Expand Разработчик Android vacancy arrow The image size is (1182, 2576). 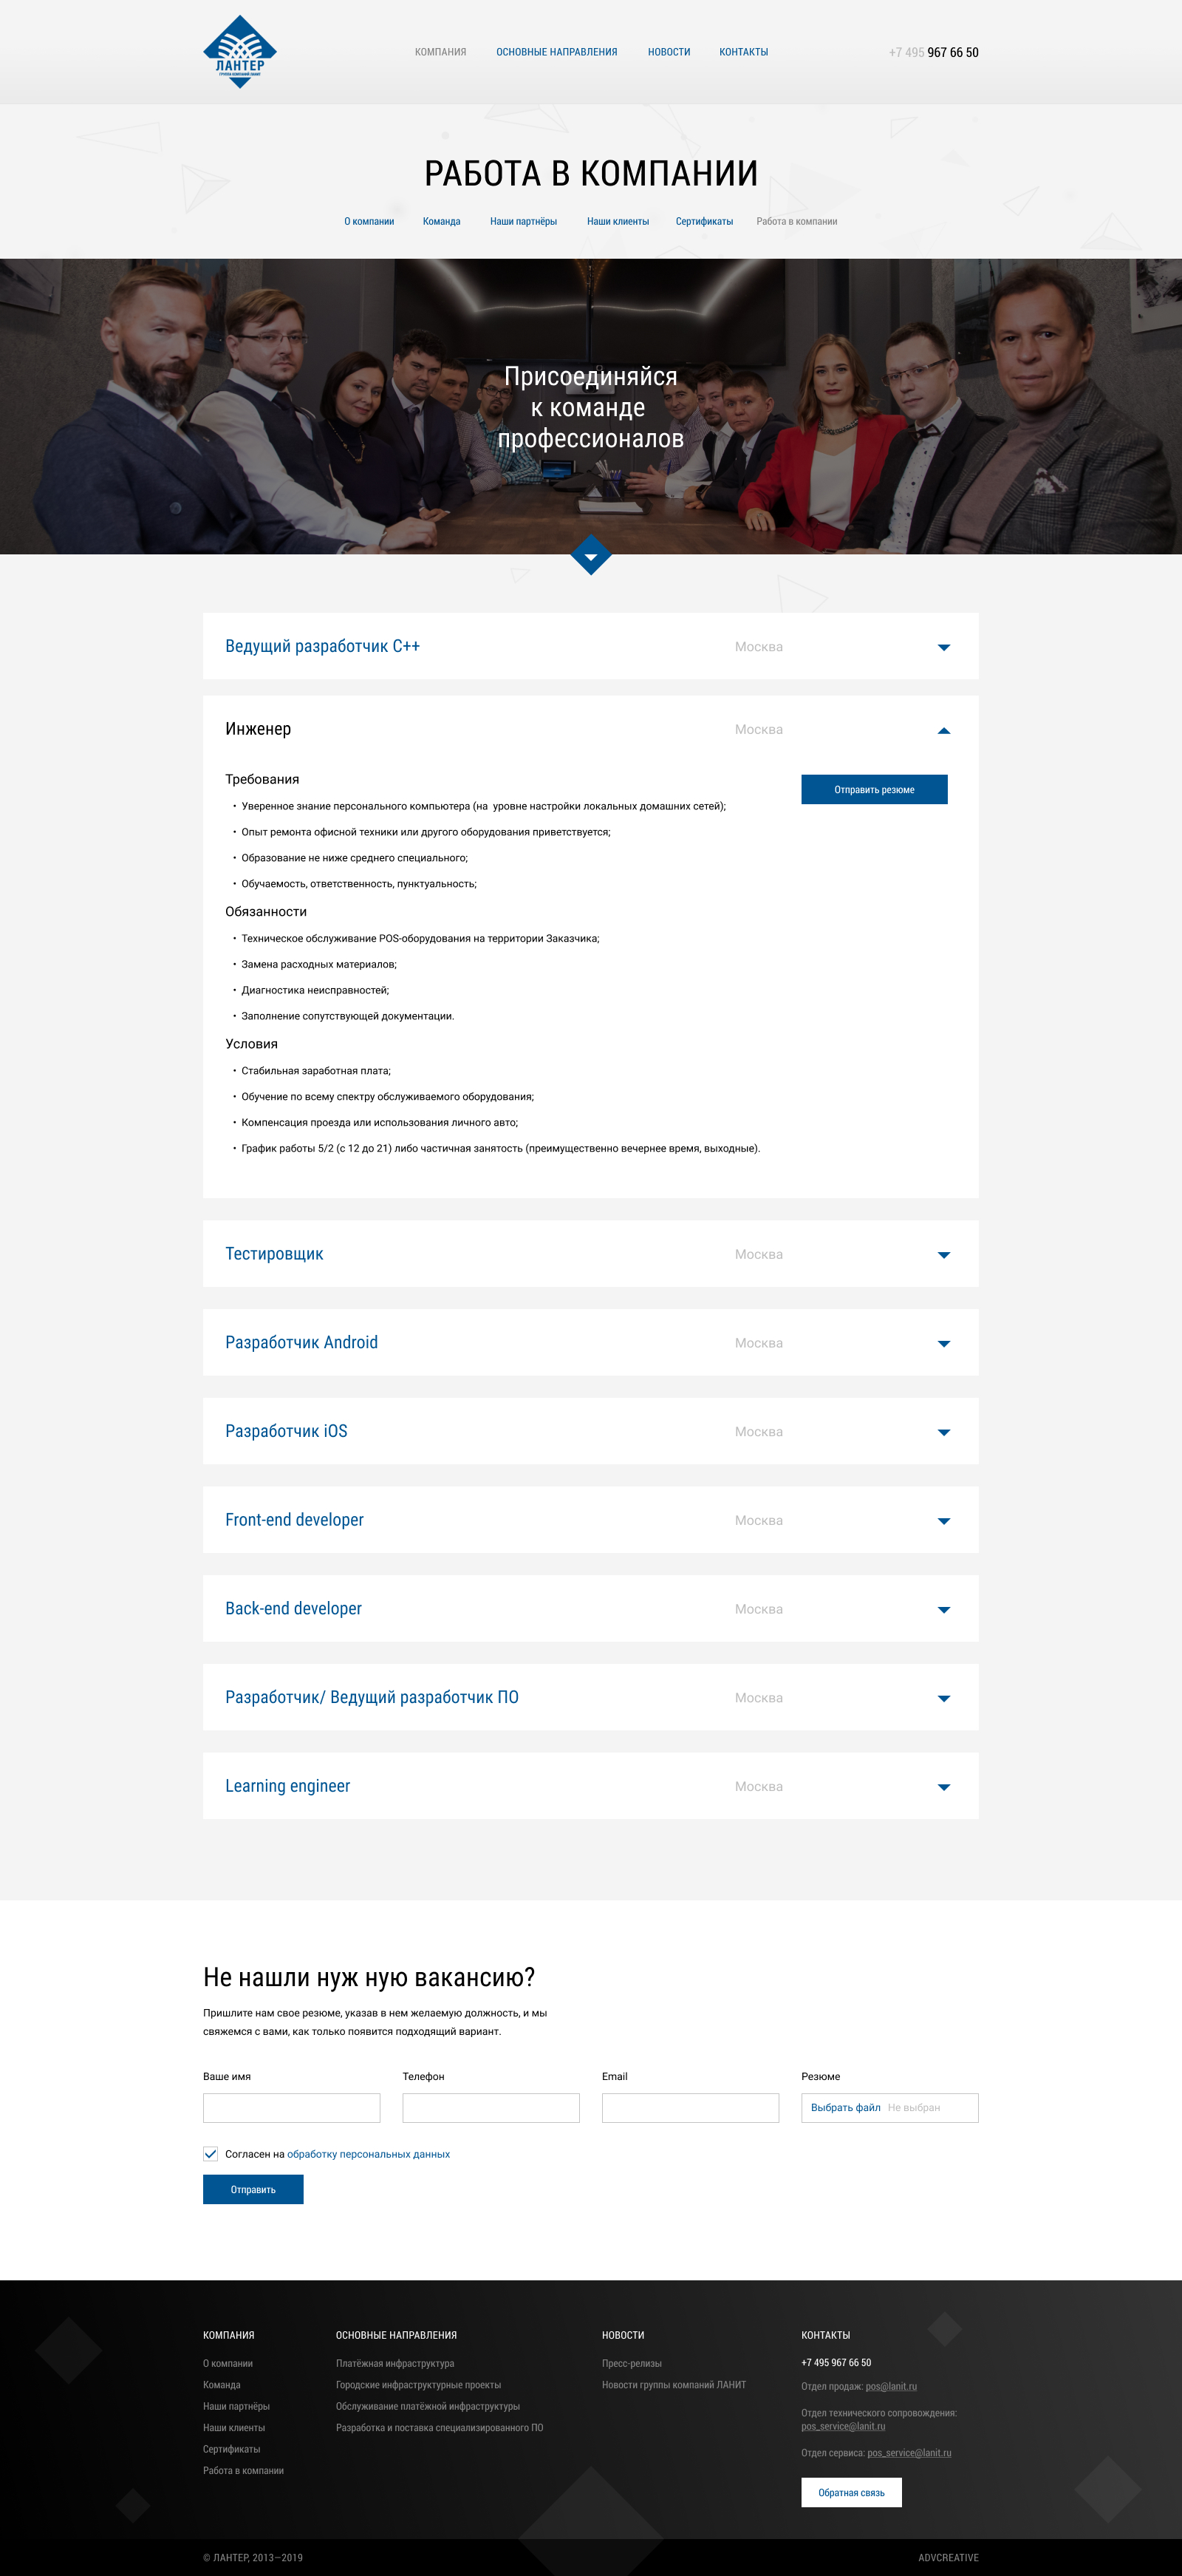click(943, 1343)
